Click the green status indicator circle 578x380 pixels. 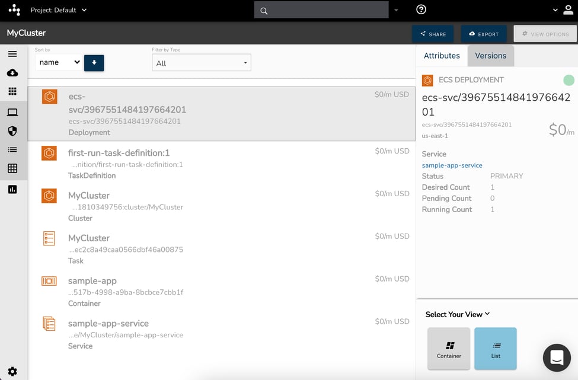pyautogui.click(x=568, y=80)
